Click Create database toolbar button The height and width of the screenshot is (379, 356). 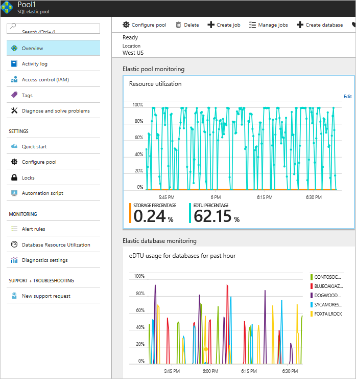tap(320, 25)
